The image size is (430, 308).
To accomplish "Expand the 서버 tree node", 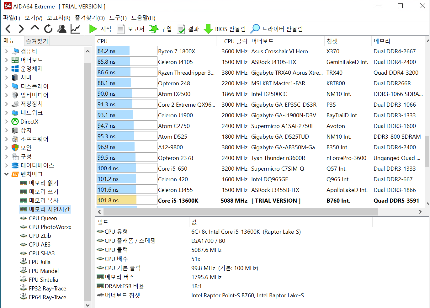I will (7, 77).
